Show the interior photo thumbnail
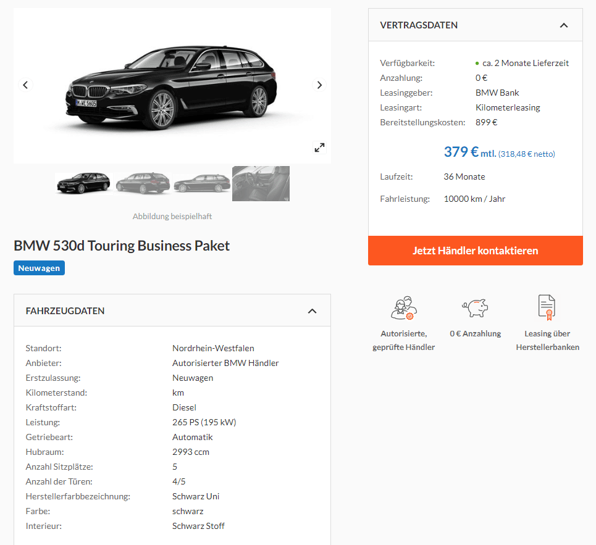The image size is (596, 545). [x=261, y=183]
